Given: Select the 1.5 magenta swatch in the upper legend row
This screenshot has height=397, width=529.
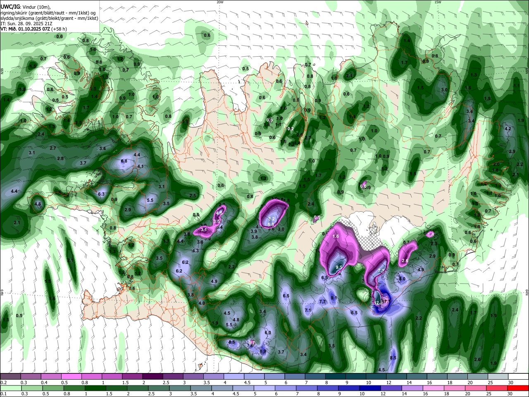Looking at the screenshot, I should [132, 377].
